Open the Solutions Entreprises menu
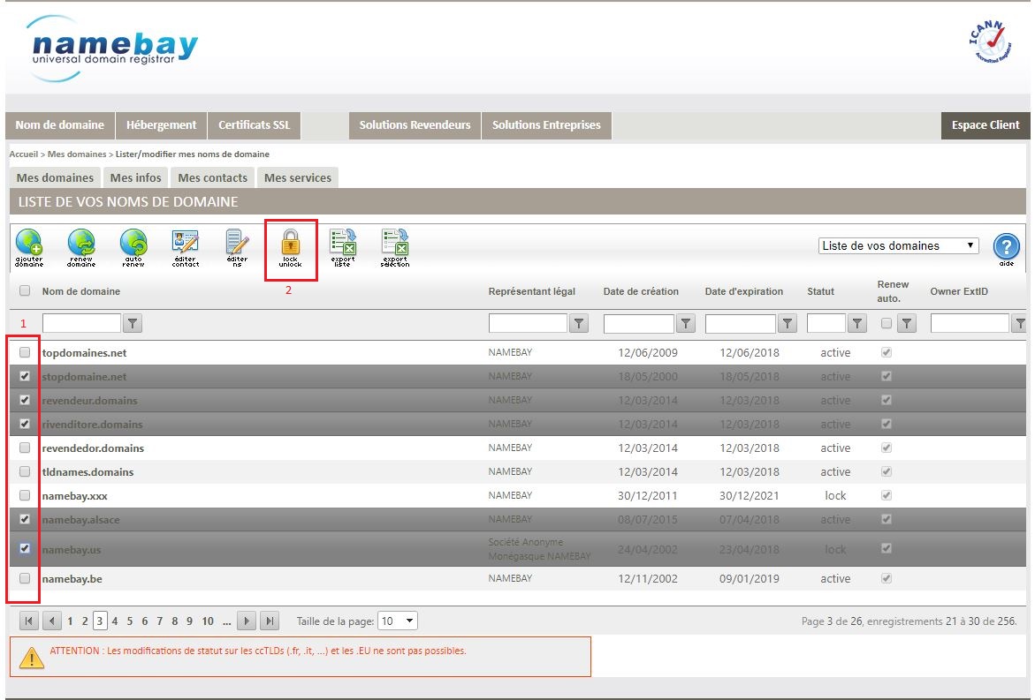 546,125
